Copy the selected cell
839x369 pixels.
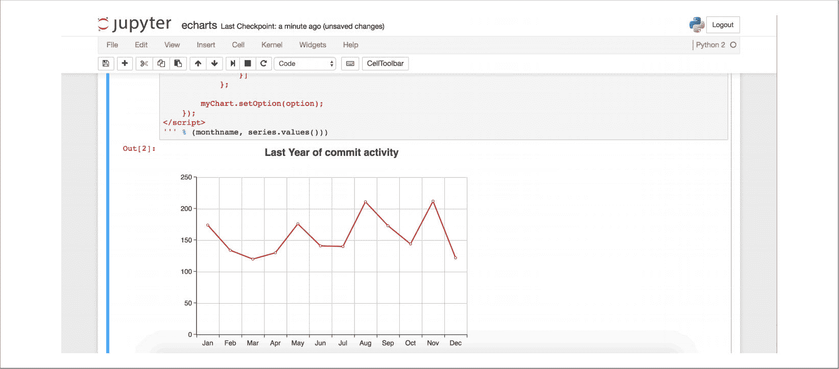[x=161, y=64]
